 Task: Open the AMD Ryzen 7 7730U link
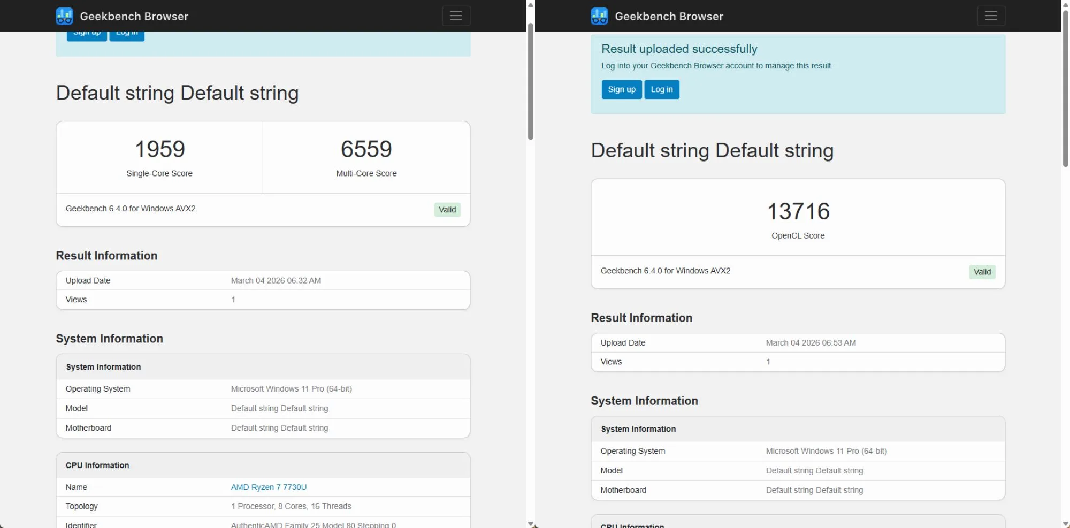point(269,487)
